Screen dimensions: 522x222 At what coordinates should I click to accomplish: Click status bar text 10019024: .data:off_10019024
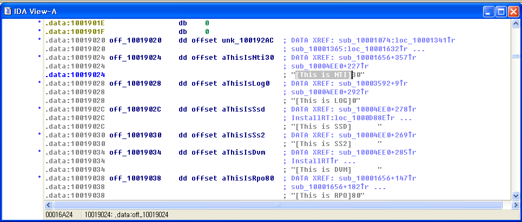point(127,215)
